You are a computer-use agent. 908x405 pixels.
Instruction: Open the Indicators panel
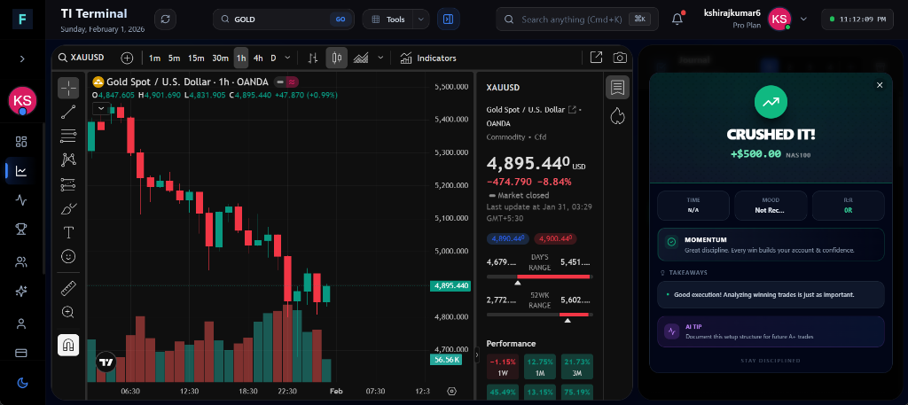pyautogui.click(x=427, y=58)
